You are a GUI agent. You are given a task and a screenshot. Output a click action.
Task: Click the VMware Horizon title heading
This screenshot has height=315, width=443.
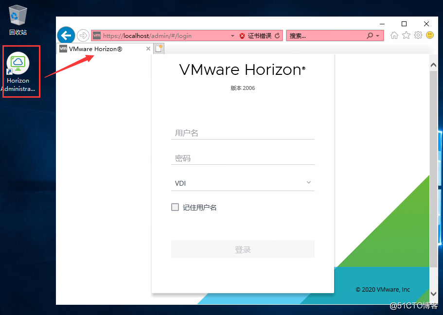pyautogui.click(x=242, y=70)
